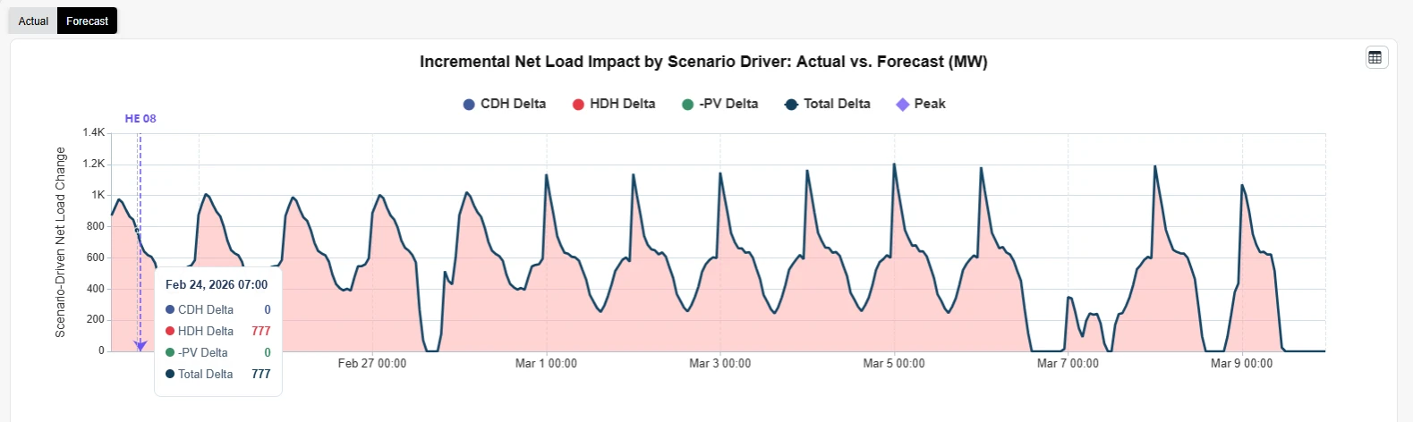This screenshot has height=422, width=1413.
Task: Click the 800 y-axis label
Action: tap(96, 226)
